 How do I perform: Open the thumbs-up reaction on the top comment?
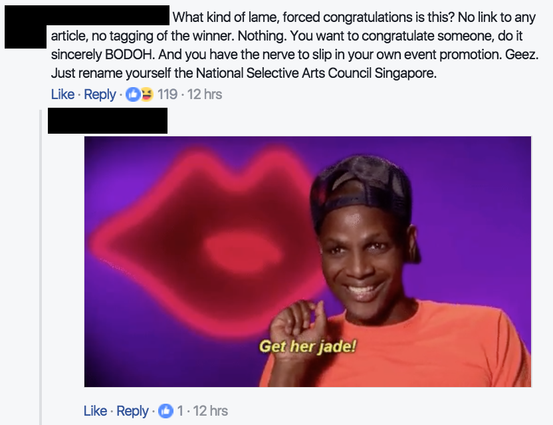tap(133, 94)
